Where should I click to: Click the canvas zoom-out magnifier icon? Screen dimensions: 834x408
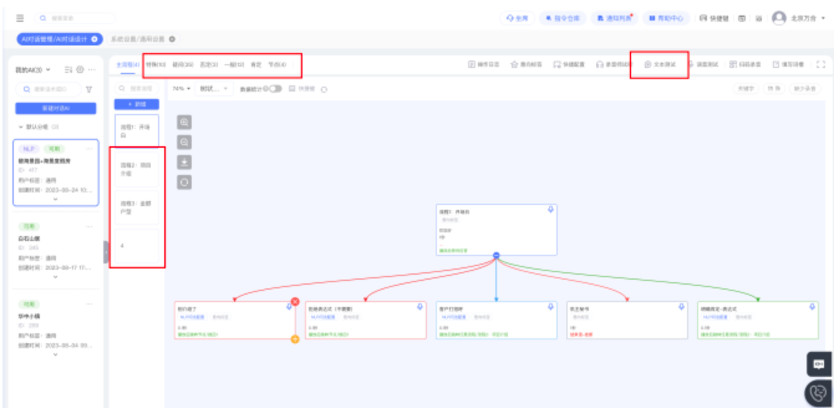click(x=184, y=143)
